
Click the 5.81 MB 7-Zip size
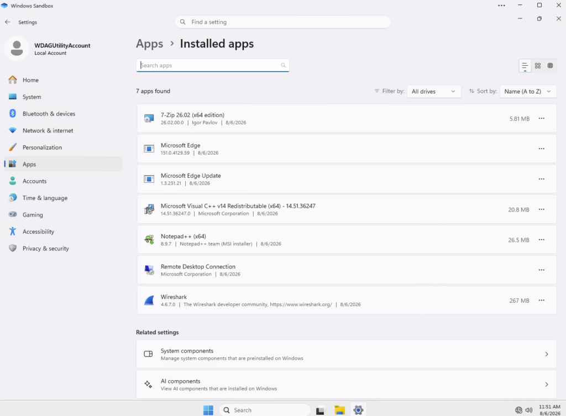coord(520,119)
